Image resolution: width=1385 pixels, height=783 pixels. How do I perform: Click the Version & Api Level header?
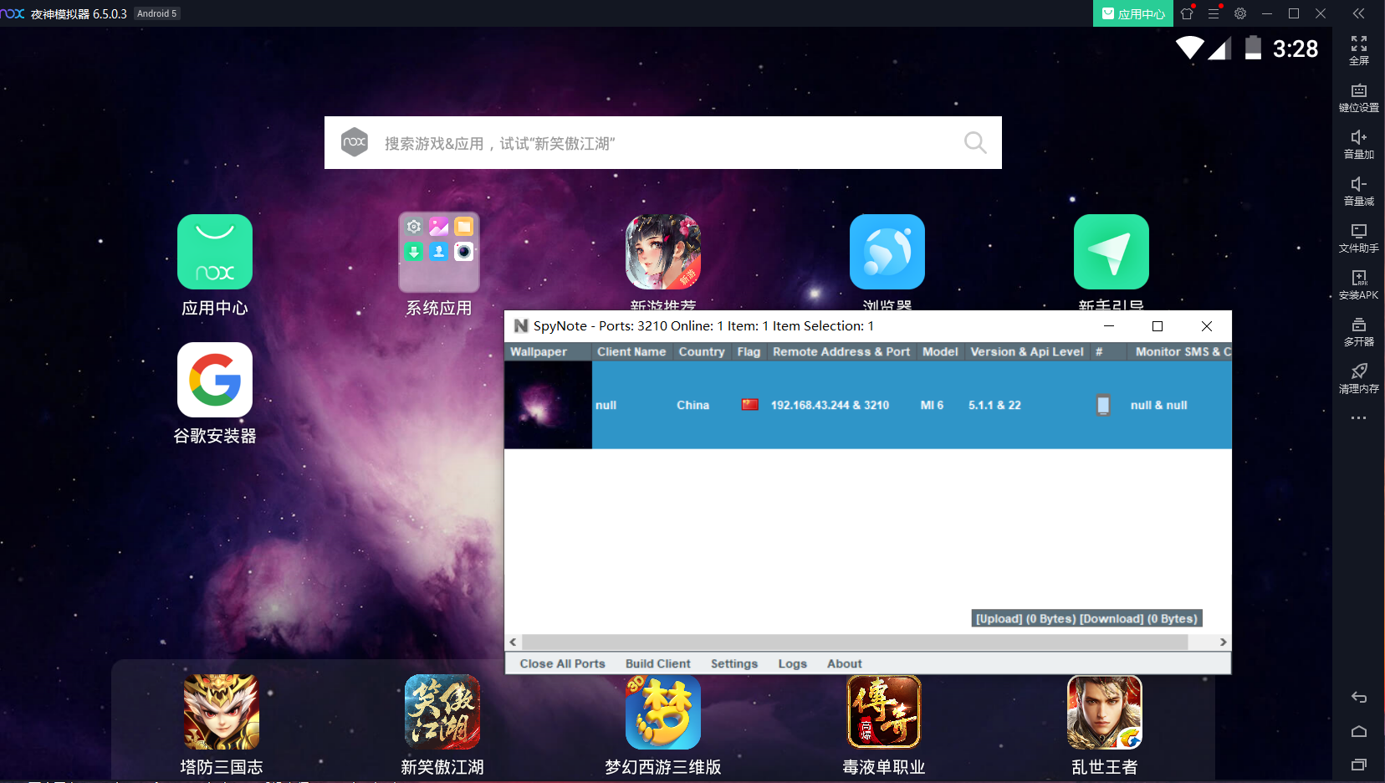coord(1027,352)
